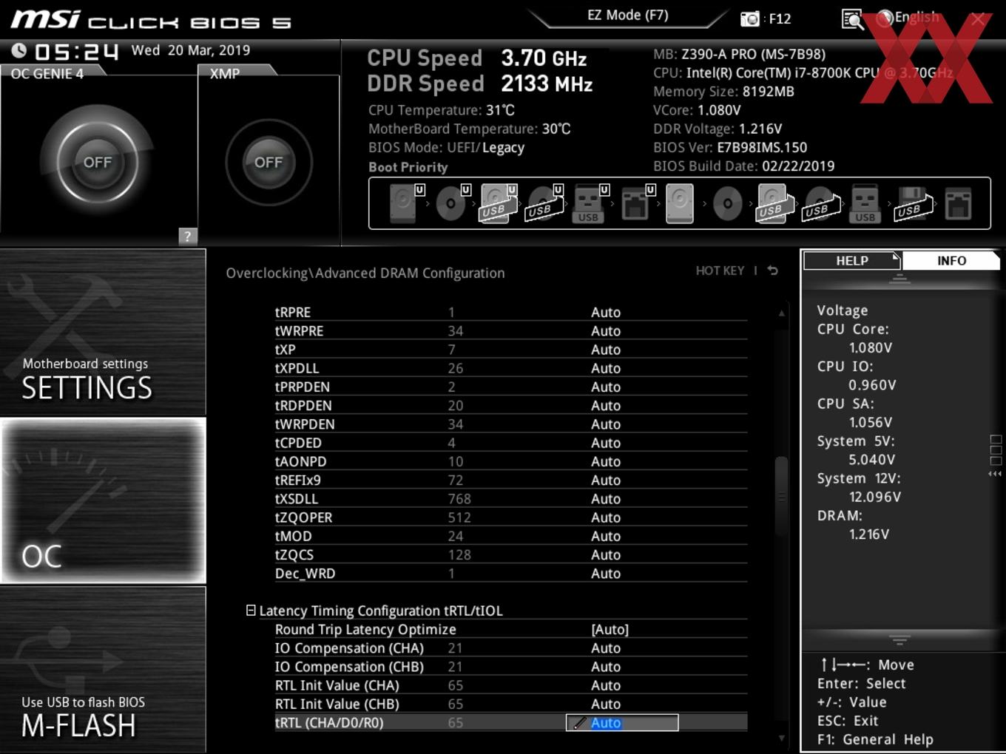This screenshot has width=1006, height=754.
Task: Collapse Latency Timing Configuration tRTL/tIOL section
Action: [x=251, y=611]
